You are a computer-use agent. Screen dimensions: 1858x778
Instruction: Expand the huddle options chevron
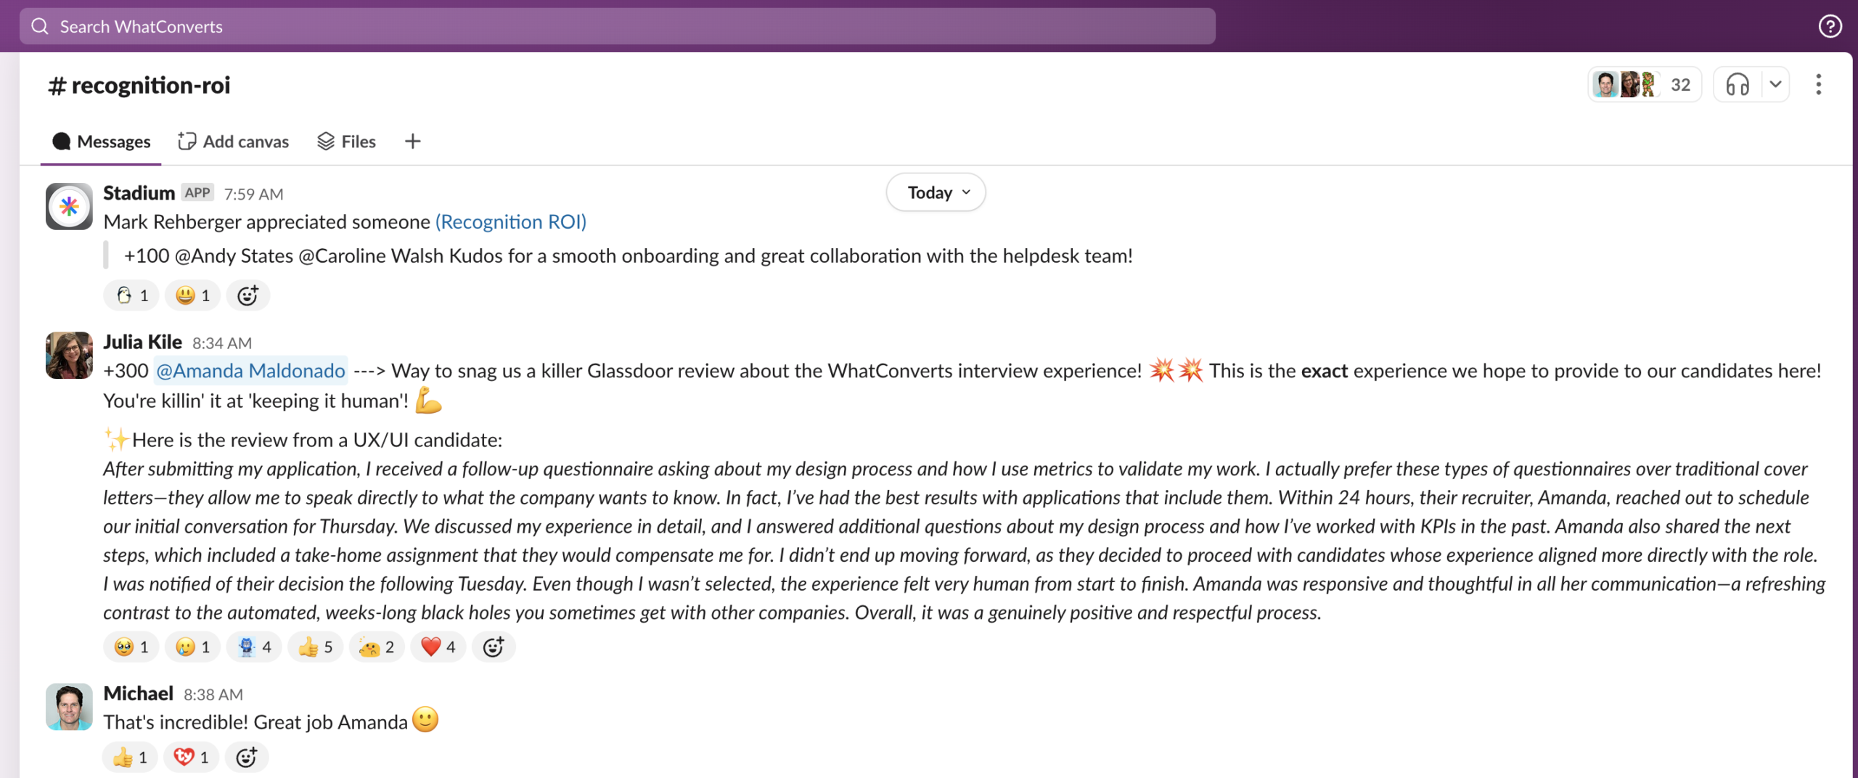point(1775,85)
